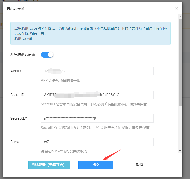Click the scrollbar up arrow in the dialog

pos(180,17)
